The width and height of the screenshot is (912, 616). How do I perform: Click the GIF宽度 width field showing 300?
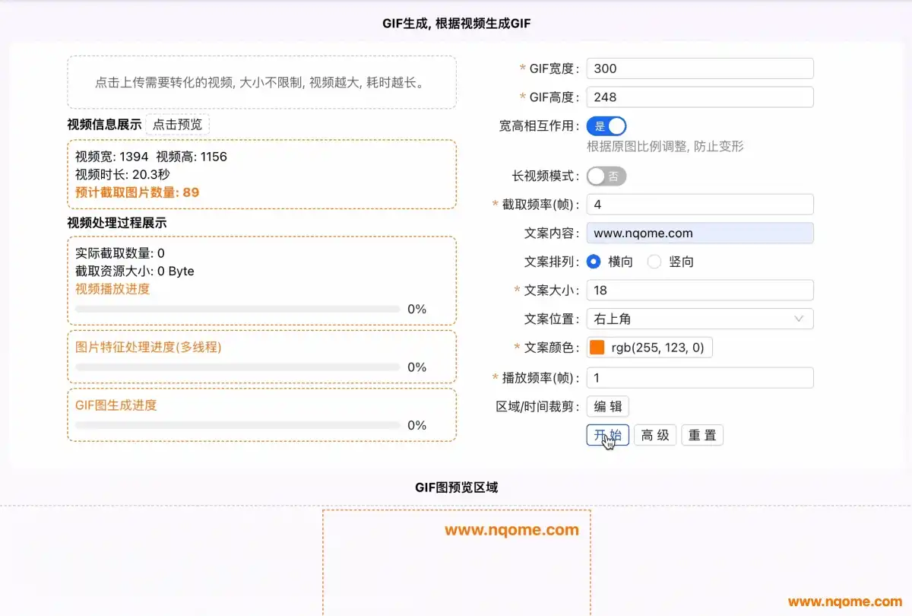pos(699,68)
